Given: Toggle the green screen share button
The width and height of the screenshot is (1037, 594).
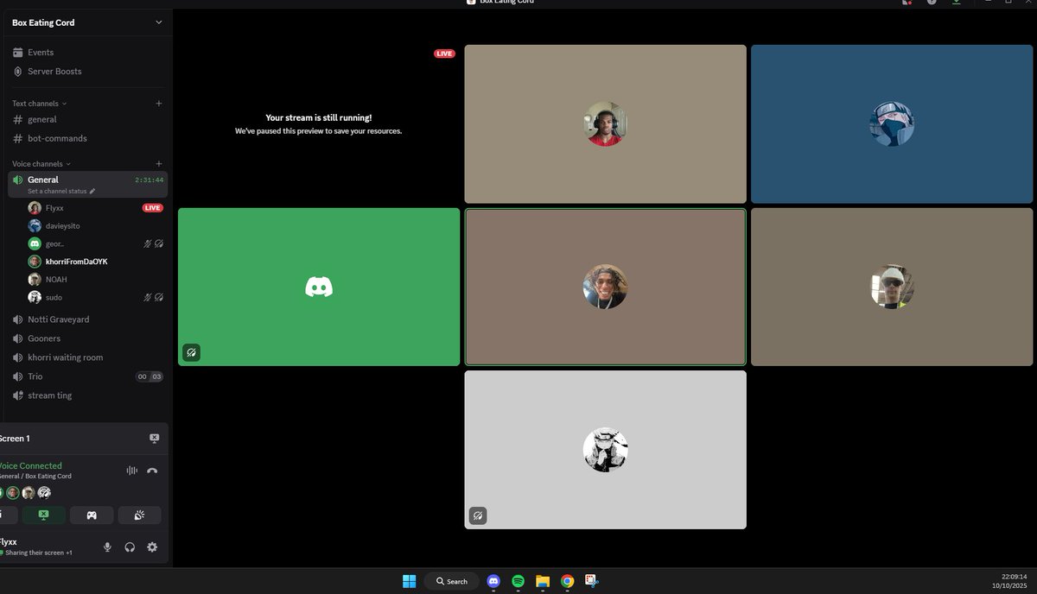Looking at the screenshot, I should [x=43, y=515].
